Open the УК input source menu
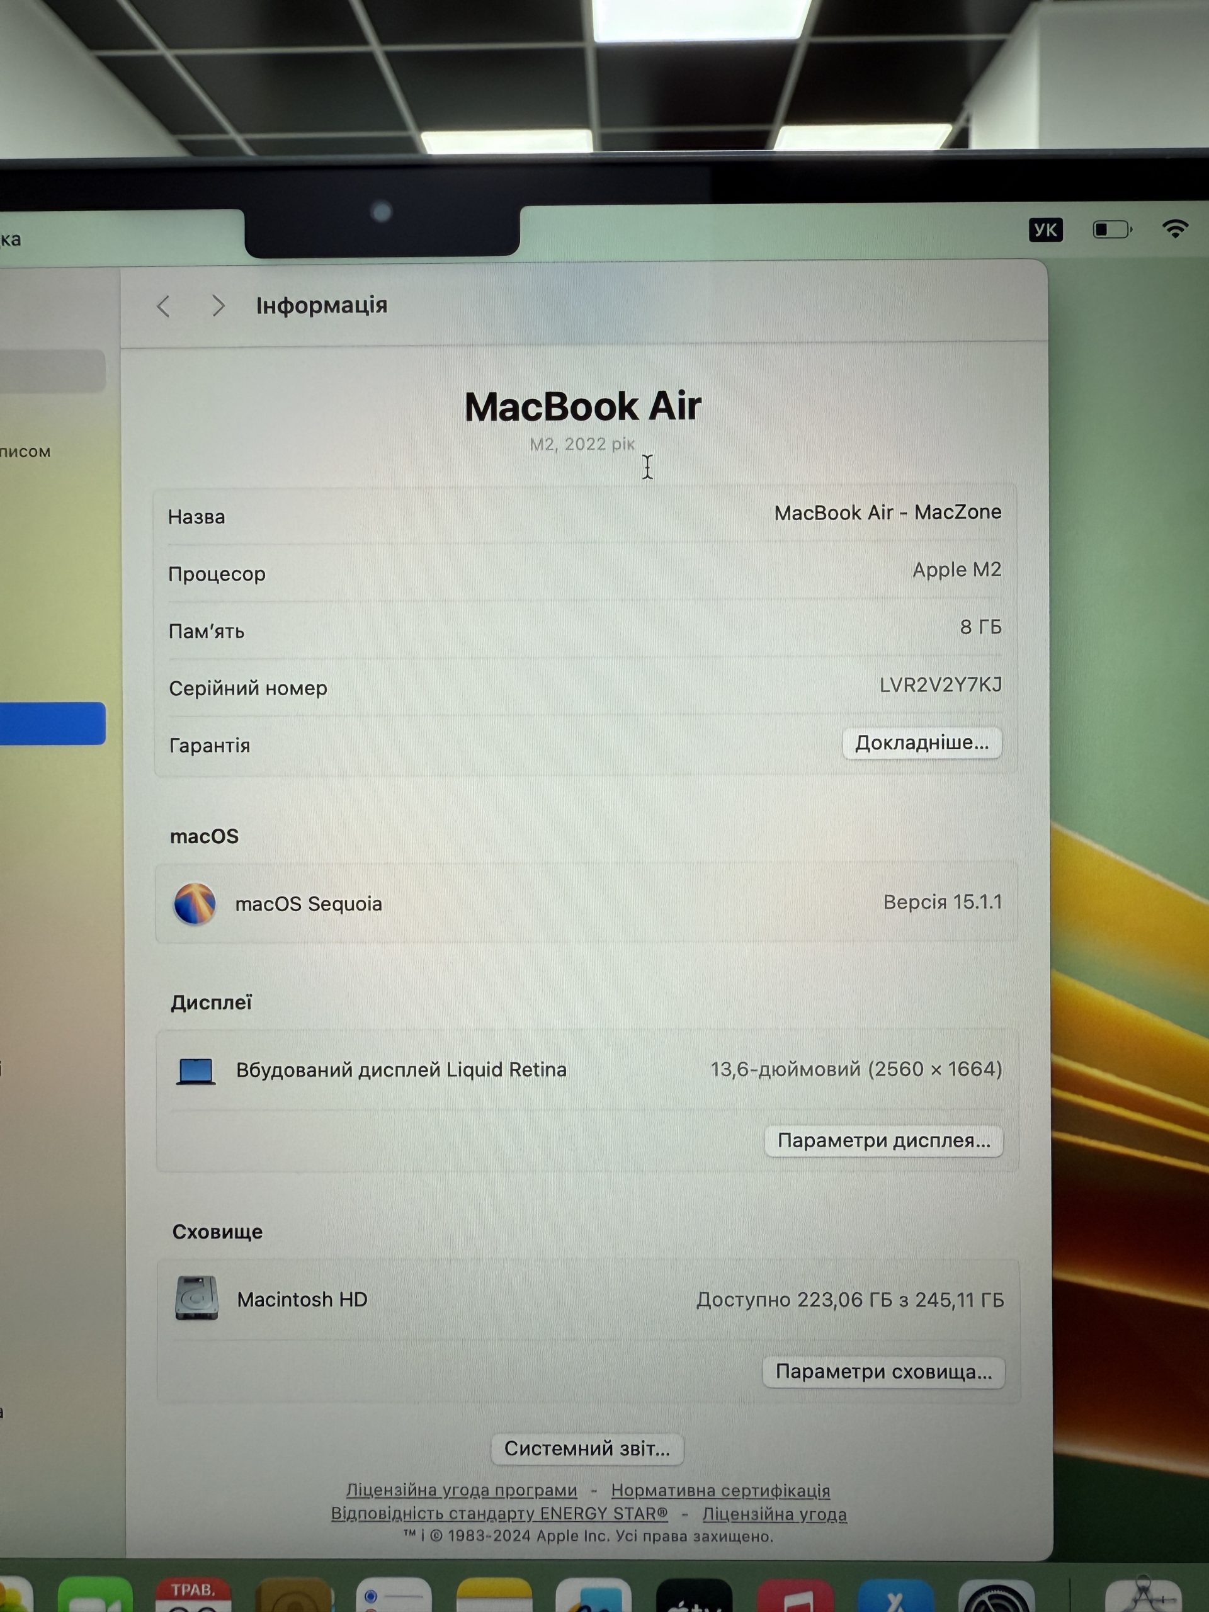This screenshot has width=1209, height=1612. point(1045,230)
